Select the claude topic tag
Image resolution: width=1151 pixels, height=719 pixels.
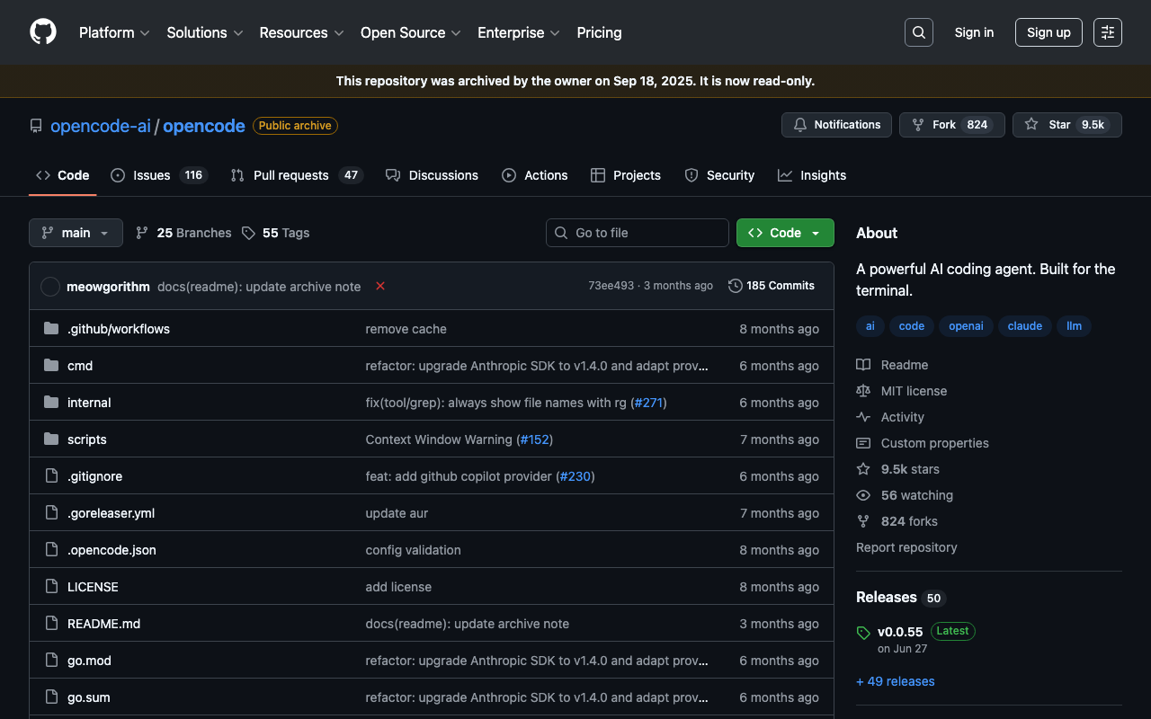point(1024,326)
